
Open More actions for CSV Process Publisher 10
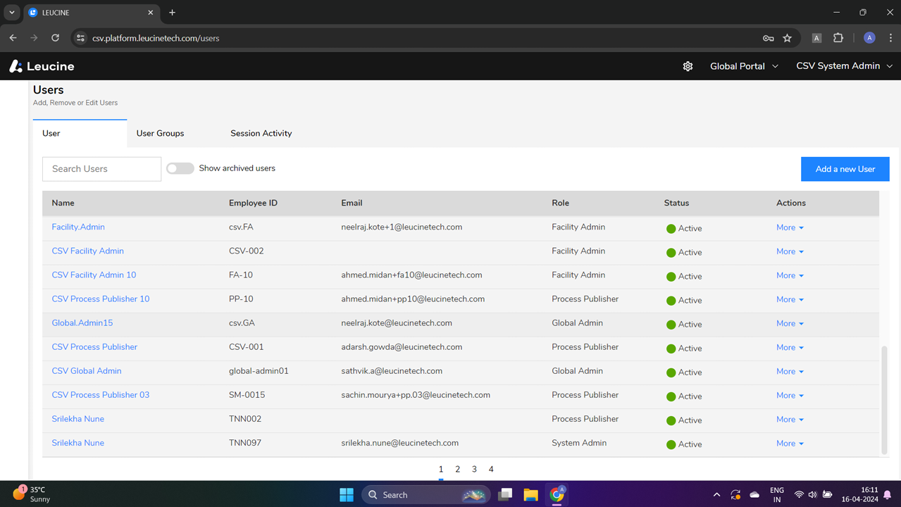(790, 299)
